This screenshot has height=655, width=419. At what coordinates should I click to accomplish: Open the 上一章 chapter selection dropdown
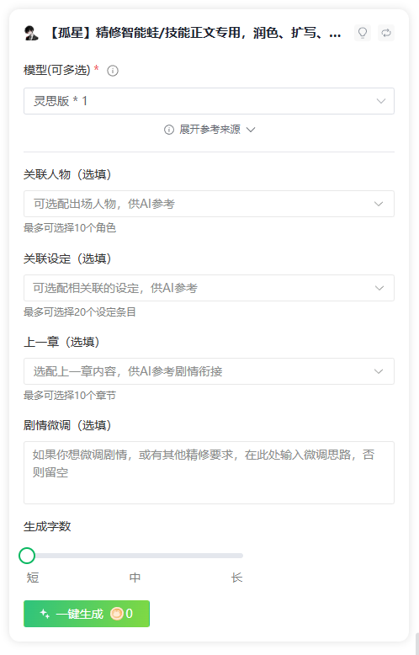tap(209, 371)
